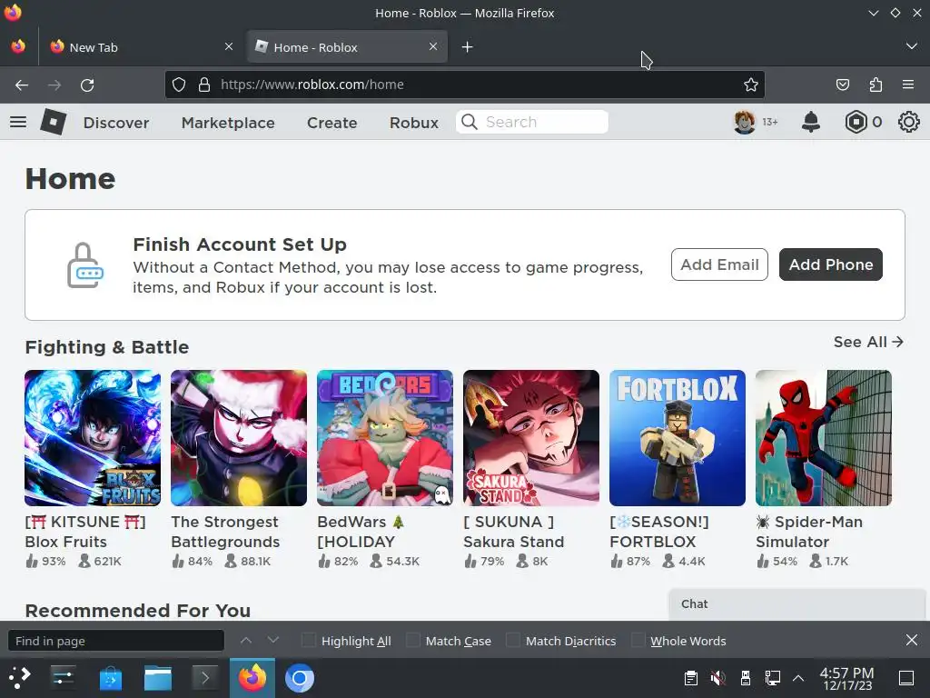Open the Firefox tracking protection shield
This screenshot has width=930, height=698.
pyautogui.click(x=179, y=85)
